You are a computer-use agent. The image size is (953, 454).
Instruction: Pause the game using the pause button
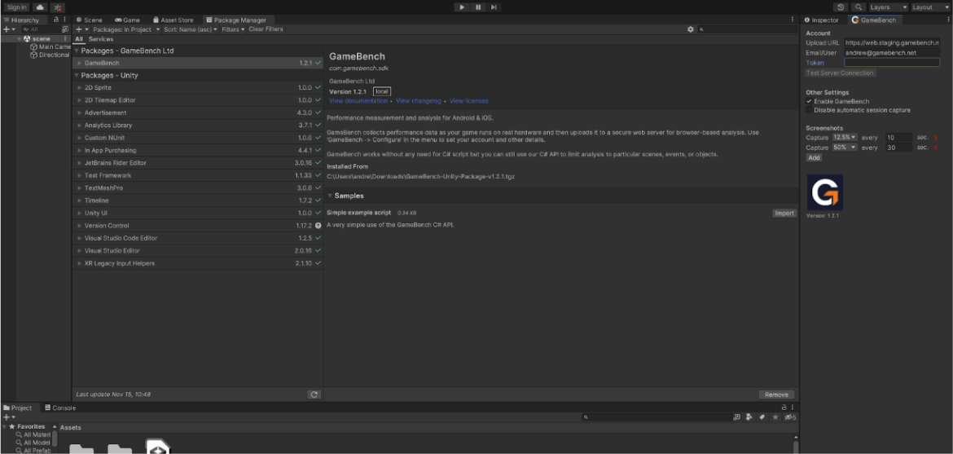(478, 7)
